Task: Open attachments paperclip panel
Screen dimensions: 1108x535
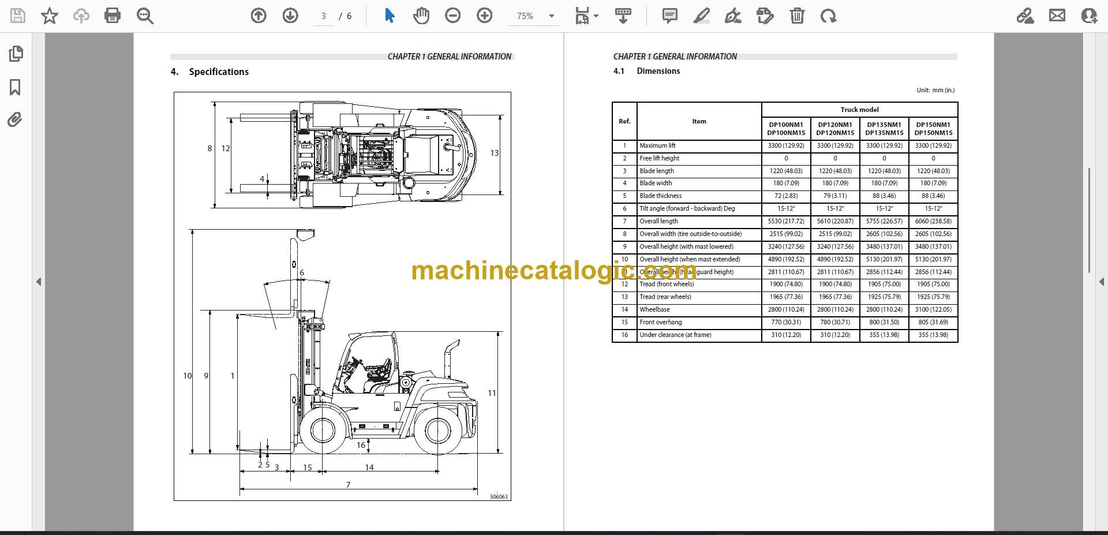Action: [x=16, y=120]
